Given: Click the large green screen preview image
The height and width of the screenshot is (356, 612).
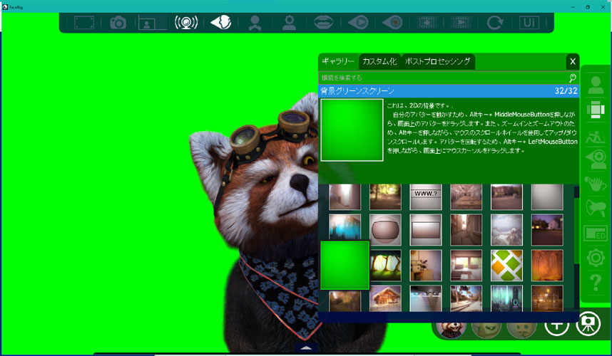Looking at the screenshot, I should [352, 130].
